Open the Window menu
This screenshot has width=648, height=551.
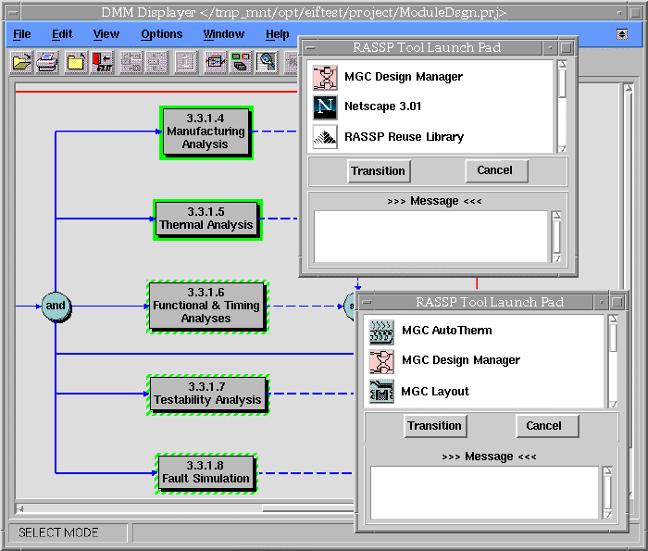coord(223,34)
